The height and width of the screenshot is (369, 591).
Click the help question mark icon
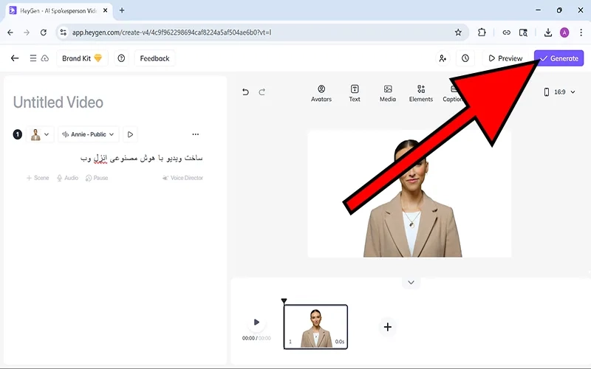(x=121, y=58)
